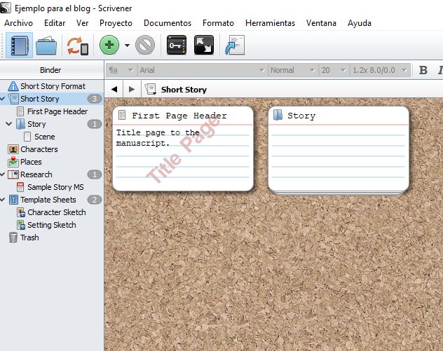Viewport: 443px width, 351px height.
Task: Select Characters folder in binder
Action: click(x=39, y=149)
